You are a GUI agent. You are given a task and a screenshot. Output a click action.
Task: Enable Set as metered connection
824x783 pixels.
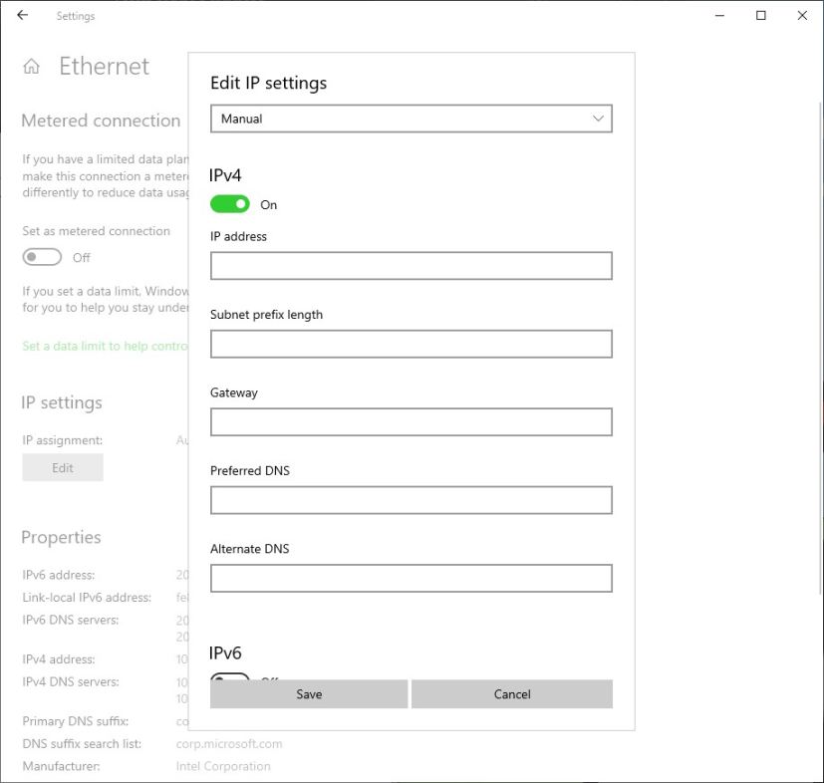pos(41,256)
